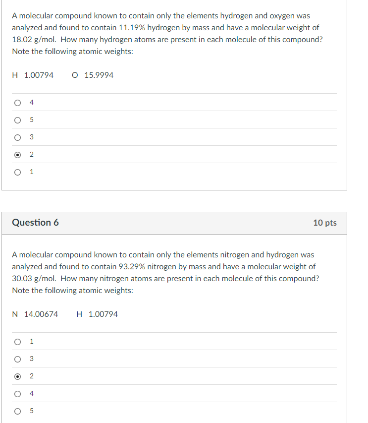The width and height of the screenshot is (368, 423).
Task: Select answer 5 for Question 6
Action: click(x=18, y=411)
